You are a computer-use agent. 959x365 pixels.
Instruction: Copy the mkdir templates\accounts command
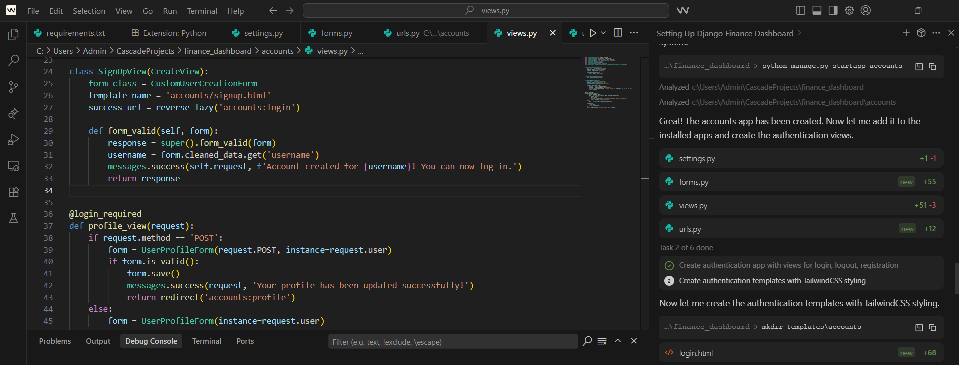pos(933,328)
